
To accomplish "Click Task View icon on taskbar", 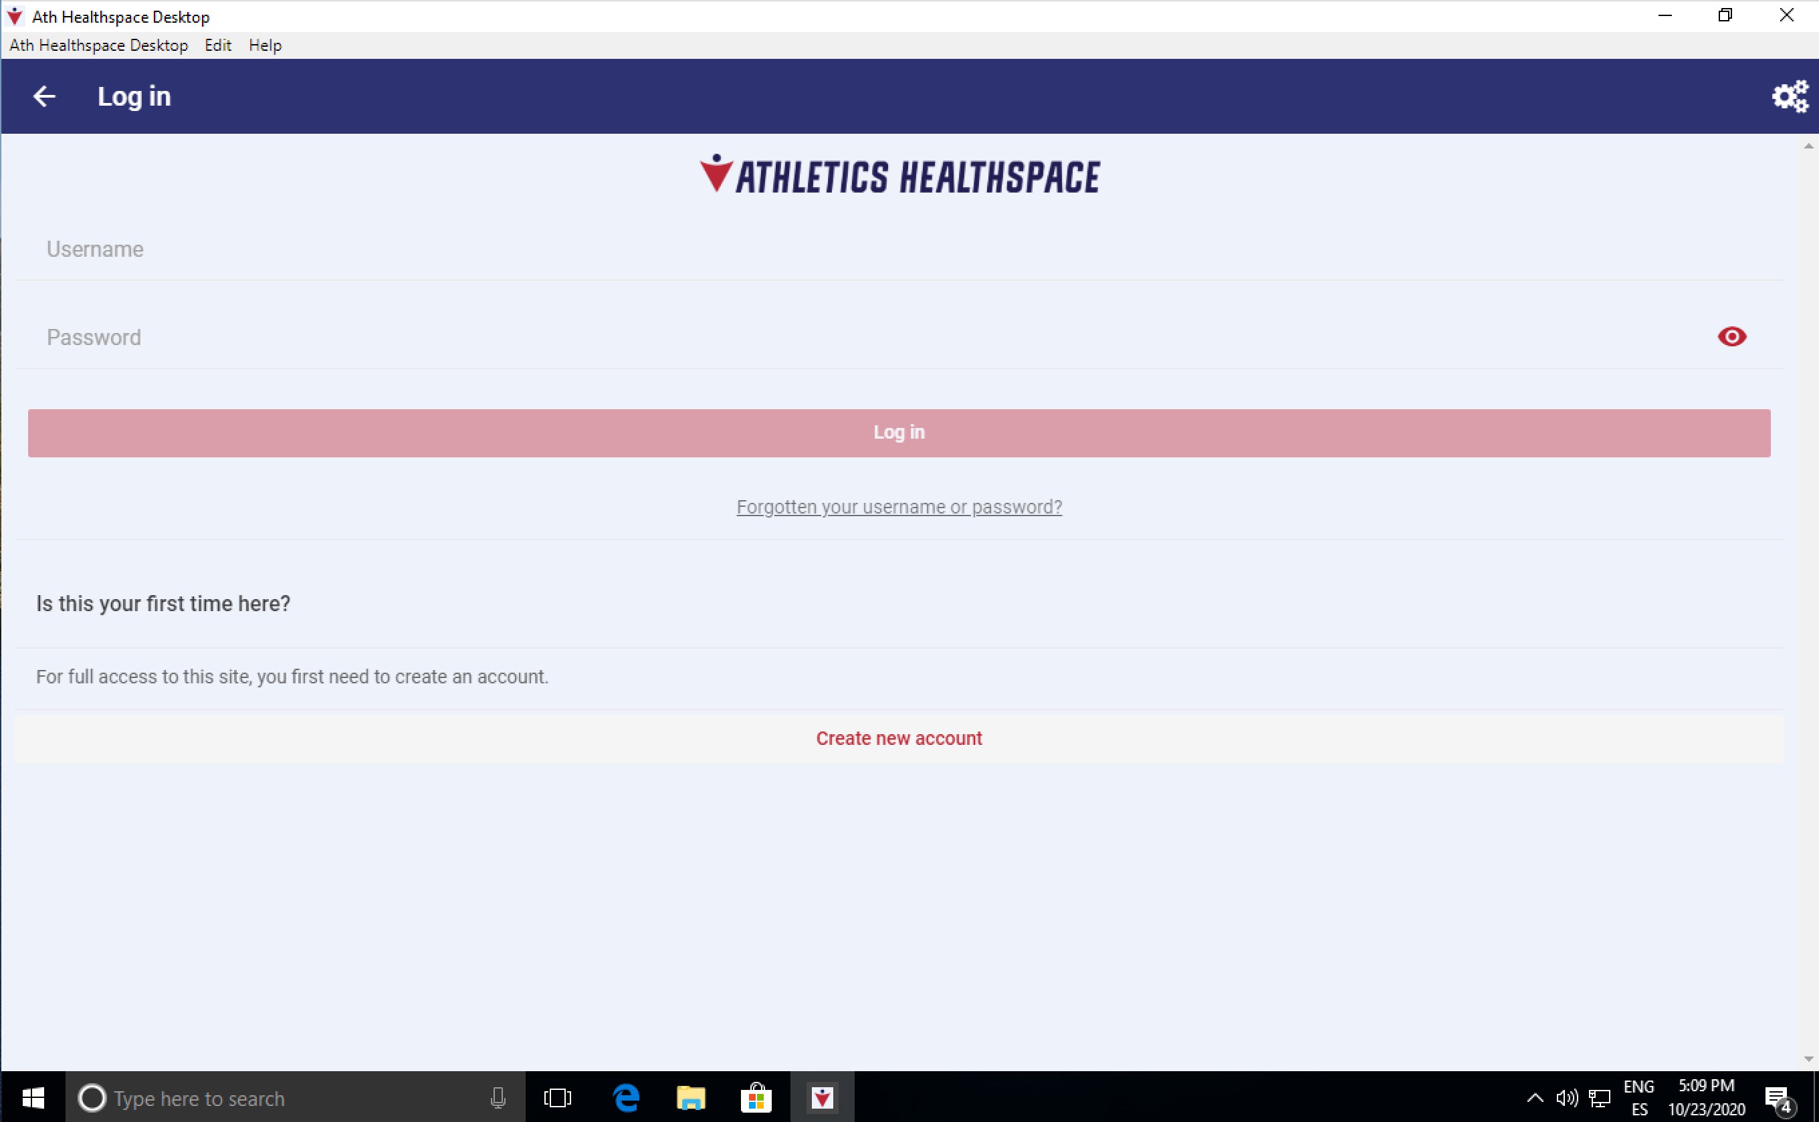I will click(x=557, y=1097).
